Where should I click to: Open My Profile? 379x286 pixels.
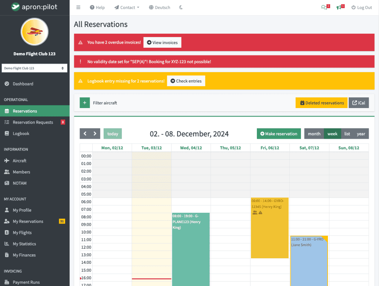(x=35, y=210)
